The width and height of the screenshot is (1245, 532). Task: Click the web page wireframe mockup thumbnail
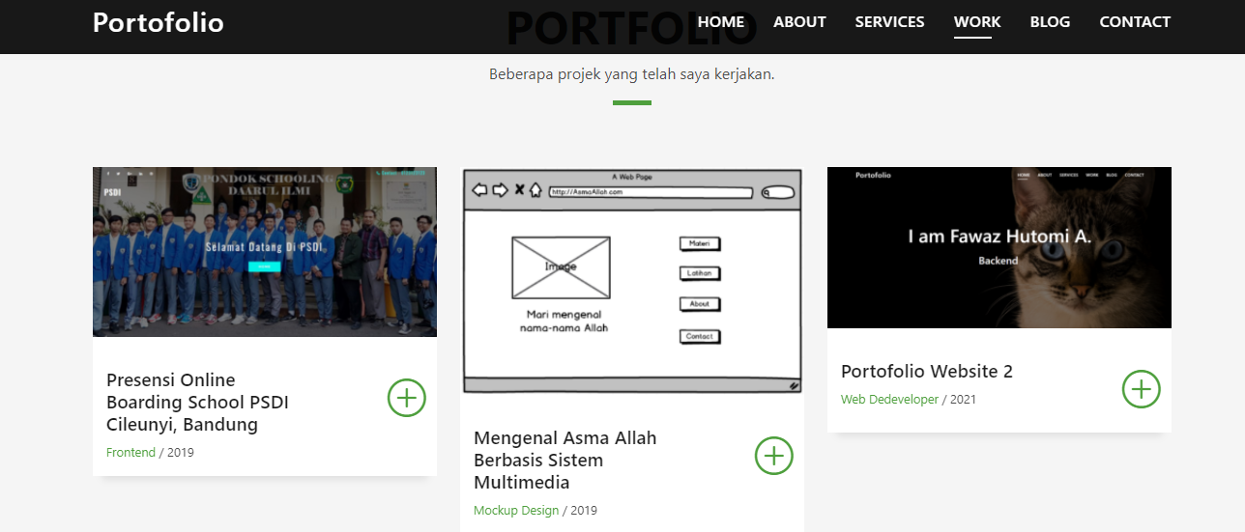632,281
